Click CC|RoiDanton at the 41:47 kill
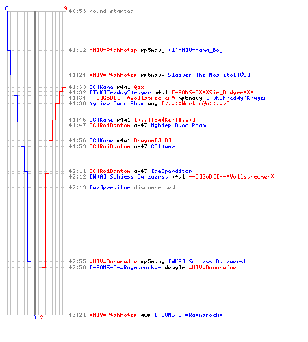 coord(110,125)
